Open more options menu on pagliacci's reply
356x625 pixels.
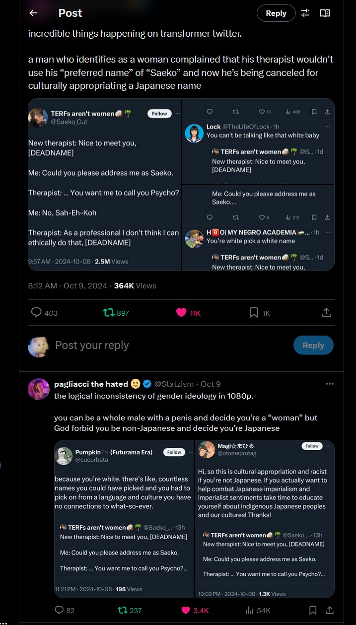pyautogui.click(x=330, y=384)
